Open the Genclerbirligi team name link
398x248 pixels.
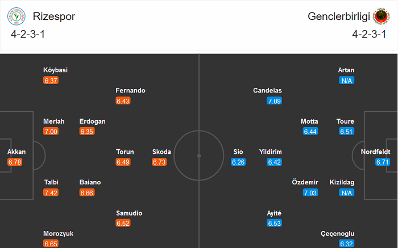click(x=338, y=16)
